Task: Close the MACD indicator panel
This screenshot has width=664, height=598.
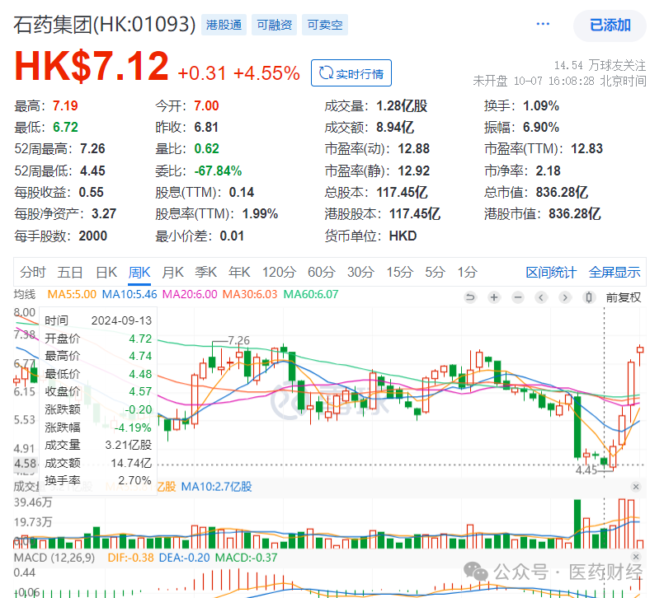Action: pos(636,557)
